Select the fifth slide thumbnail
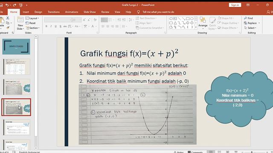Screen dimensions: 273x153 (17, 127)
